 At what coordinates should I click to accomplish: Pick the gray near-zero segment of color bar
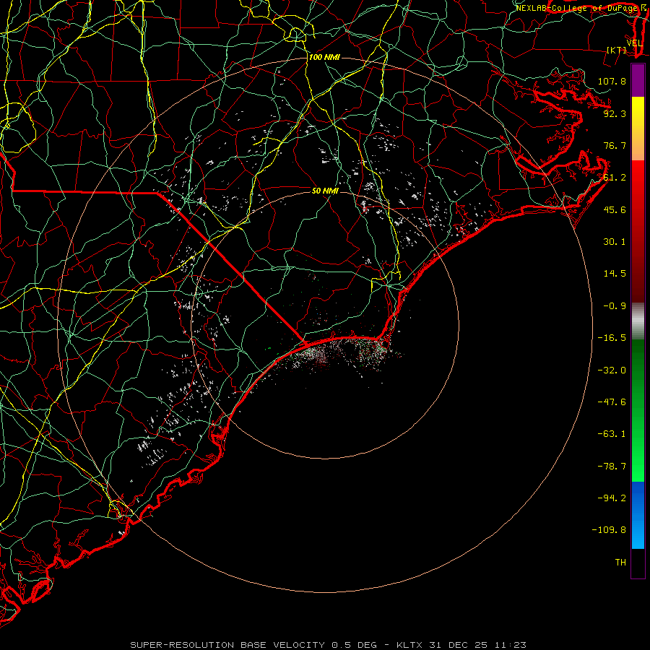(638, 320)
